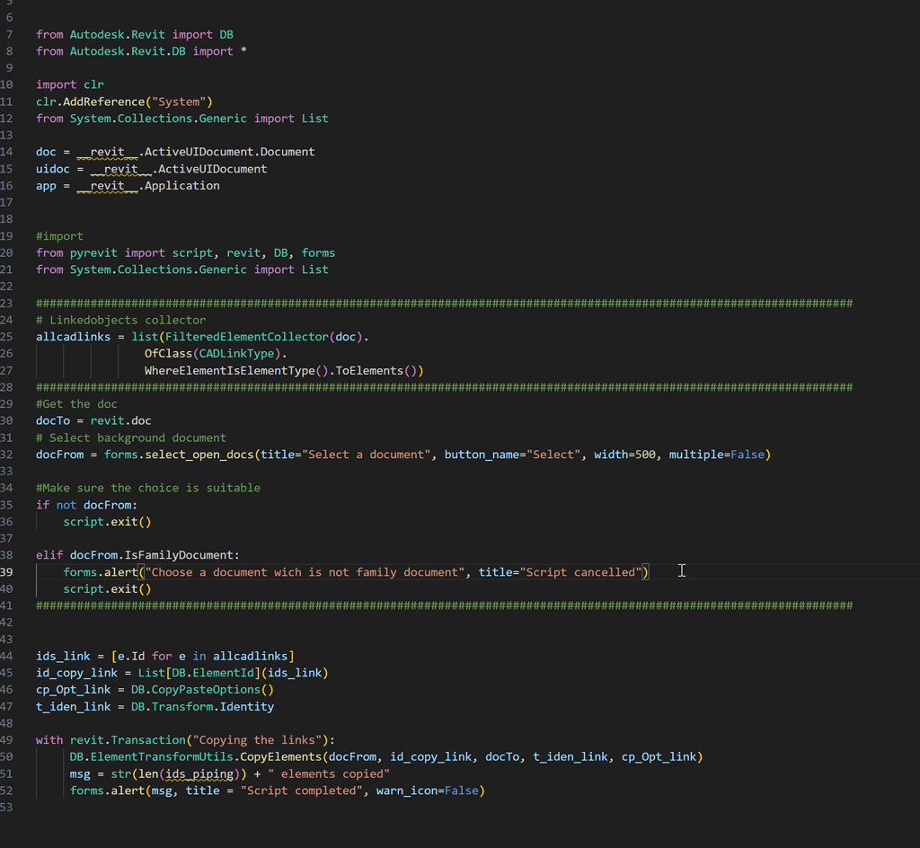Click line number 25 in the gutter
Screen dimensions: 920x848
click(x=7, y=337)
